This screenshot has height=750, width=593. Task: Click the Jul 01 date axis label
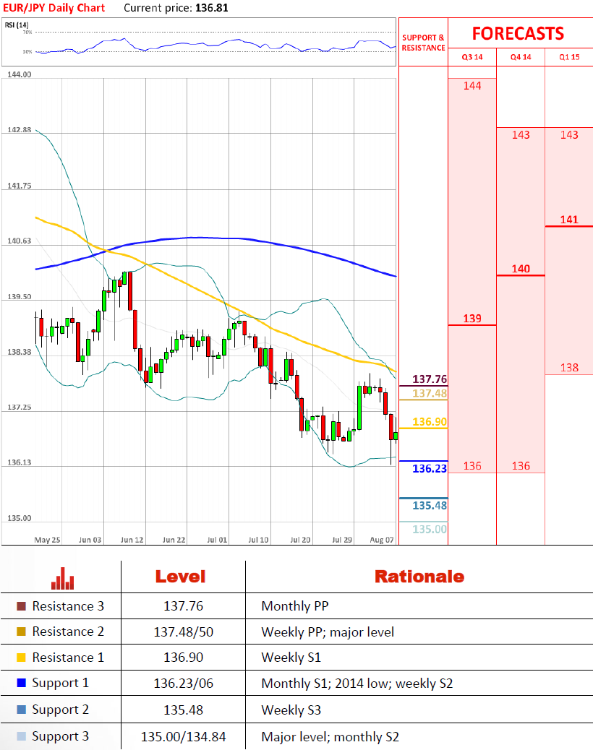tap(217, 540)
